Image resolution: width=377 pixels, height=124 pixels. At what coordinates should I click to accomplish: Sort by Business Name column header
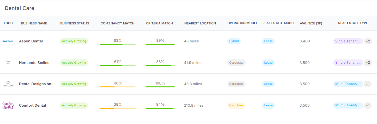tap(34, 23)
